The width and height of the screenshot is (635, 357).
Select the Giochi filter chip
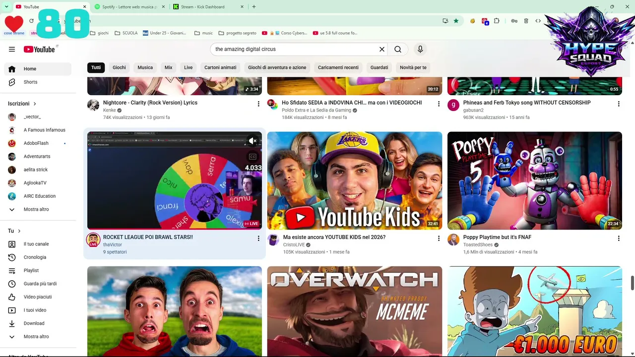[119, 67]
